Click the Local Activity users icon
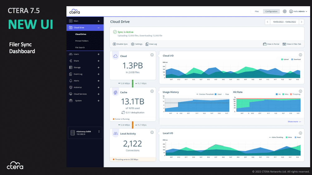This screenshot has height=175, width=312. [115, 134]
